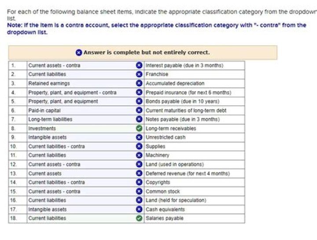Open row 1 classification dropdown for Interest payable
Image resolution: width=317 pixels, height=240 pixels.
point(81,65)
